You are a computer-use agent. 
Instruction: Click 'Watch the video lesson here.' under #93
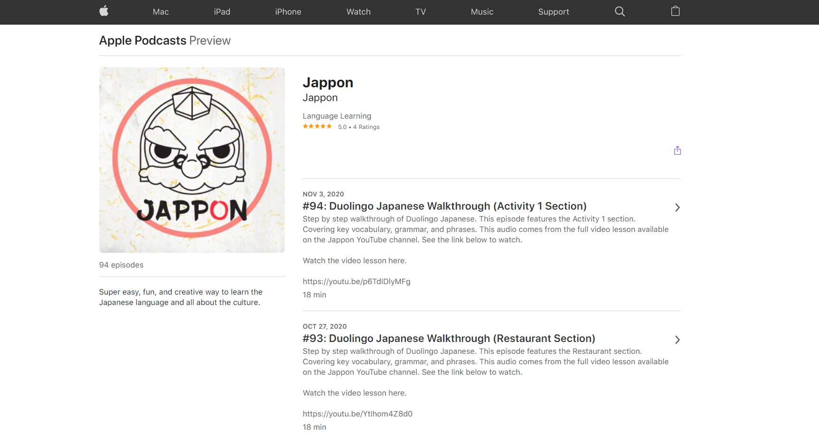355,393
